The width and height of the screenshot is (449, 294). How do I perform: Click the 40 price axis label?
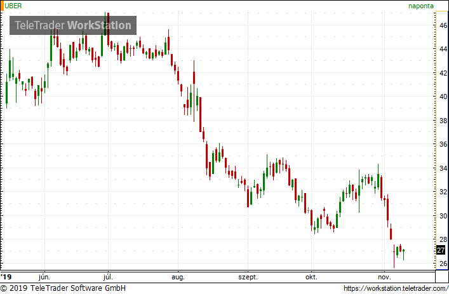(443, 97)
